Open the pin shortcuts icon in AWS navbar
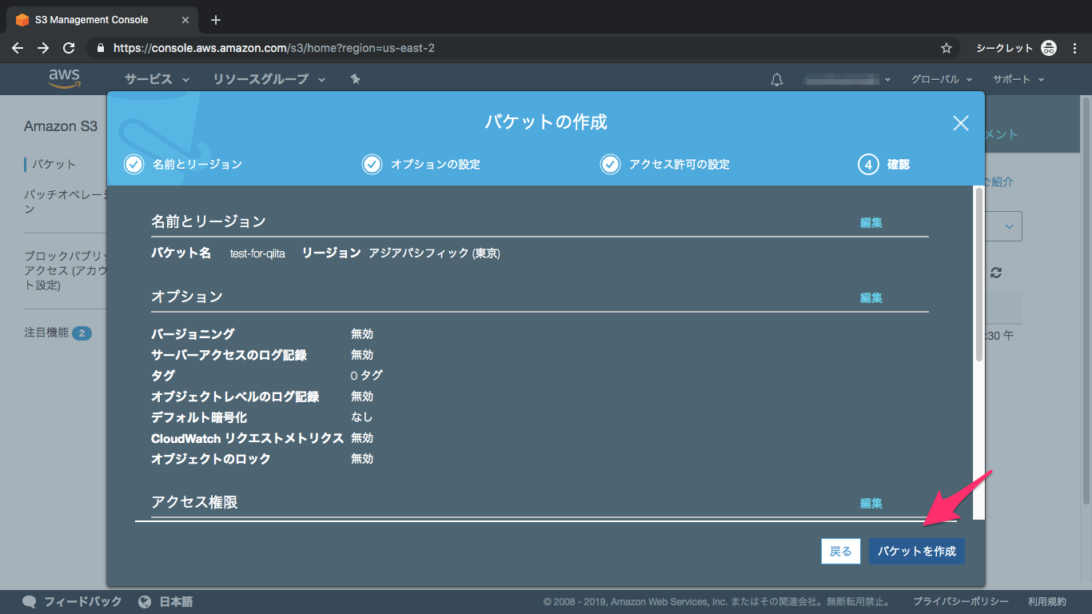 tap(356, 79)
